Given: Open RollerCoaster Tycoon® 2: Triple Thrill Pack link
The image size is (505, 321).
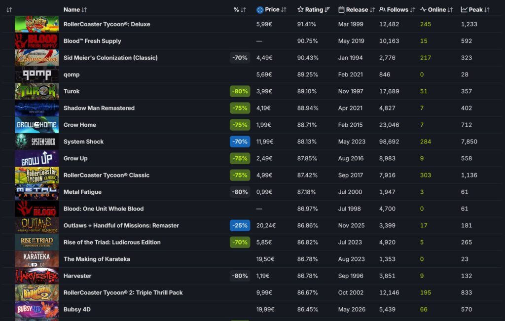Looking at the screenshot, I should pyautogui.click(x=123, y=292).
